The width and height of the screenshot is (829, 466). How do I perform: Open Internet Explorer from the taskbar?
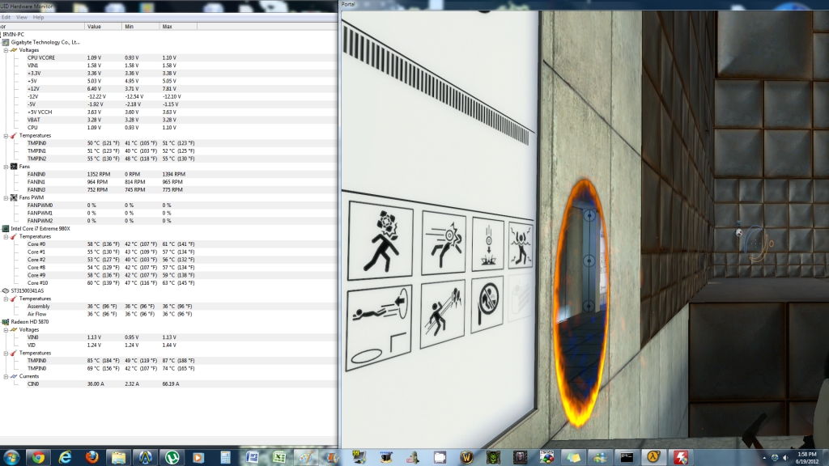click(x=65, y=458)
